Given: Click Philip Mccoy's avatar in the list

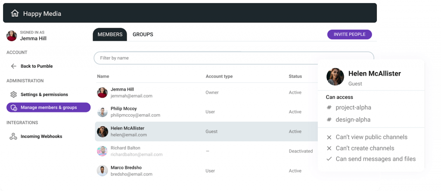Looking at the screenshot, I should [102, 112].
